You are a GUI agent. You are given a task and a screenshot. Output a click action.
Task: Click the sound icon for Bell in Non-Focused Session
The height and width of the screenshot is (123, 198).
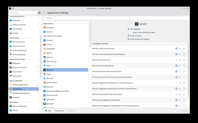(180, 66)
